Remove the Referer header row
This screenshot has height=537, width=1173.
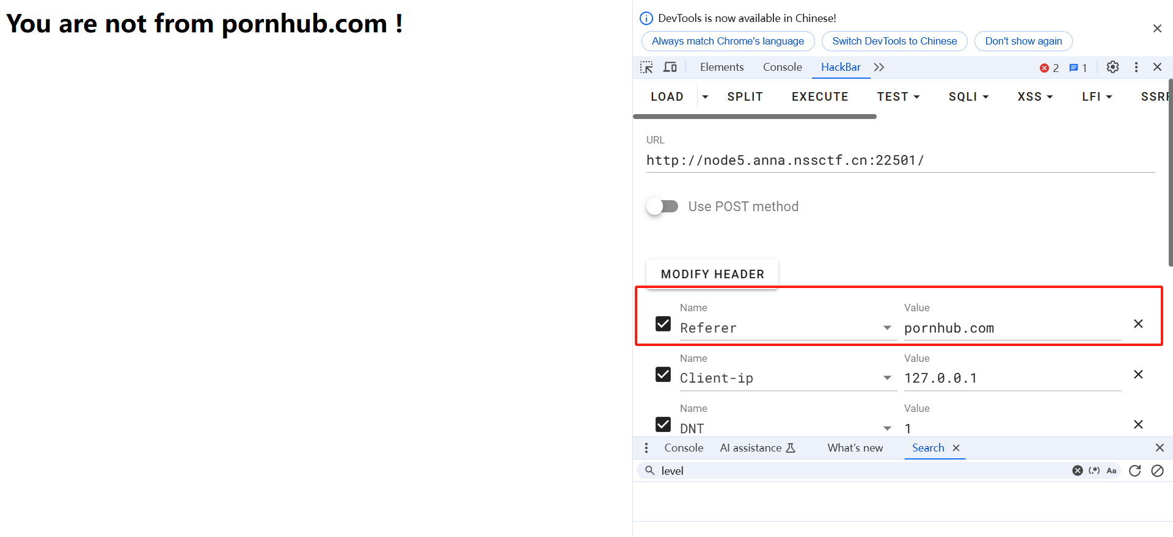click(x=1138, y=323)
